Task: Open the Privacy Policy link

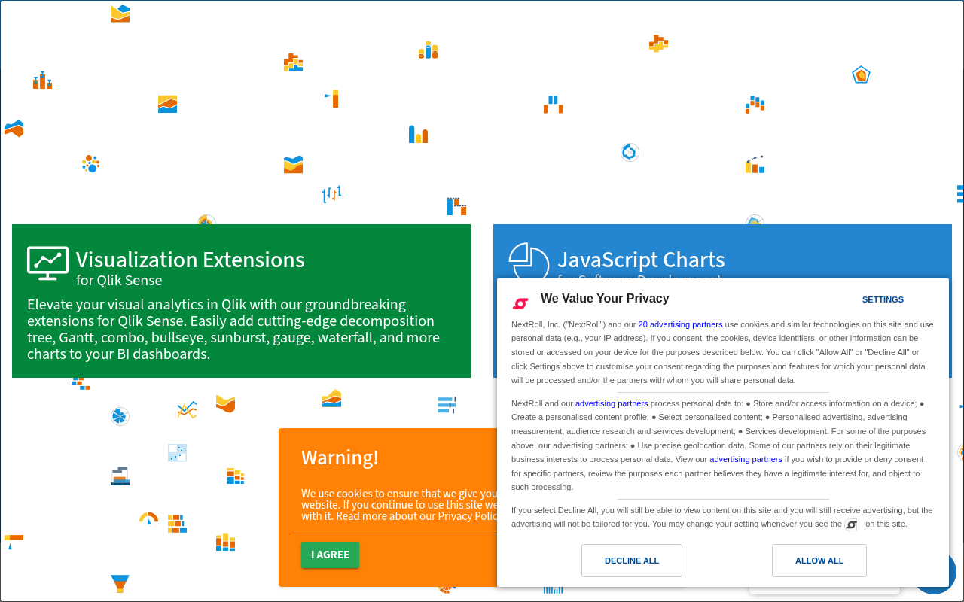Action: point(468,516)
